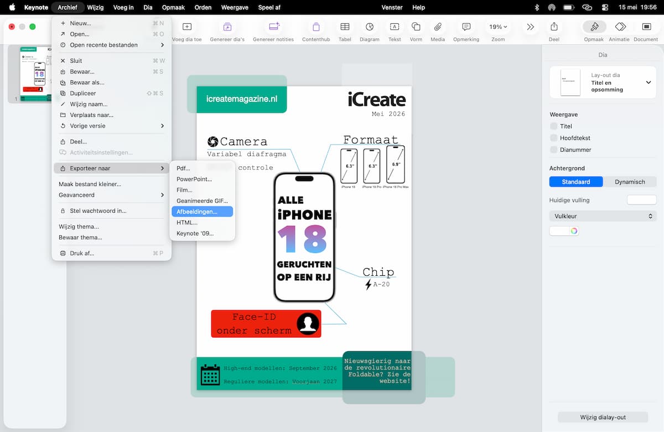Open the color wheel picker
664x432 pixels.
(574, 231)
